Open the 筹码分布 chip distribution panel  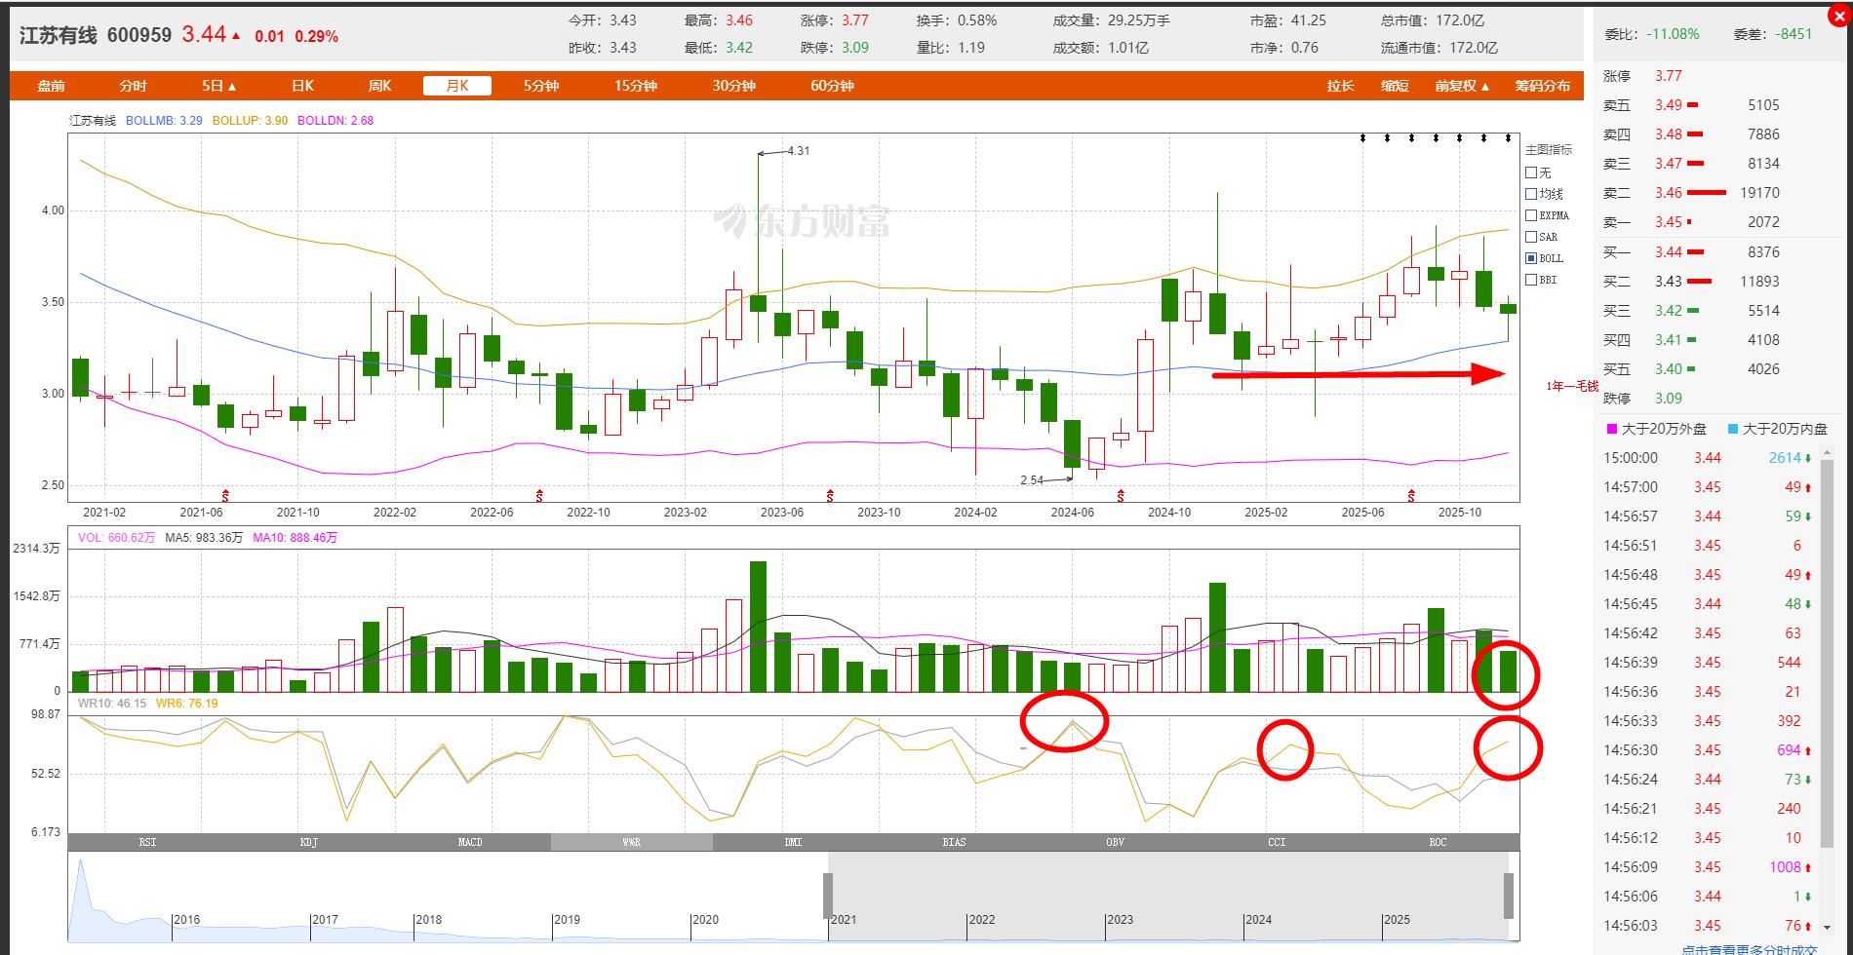pyautogui.click(x=1542, y=86)
